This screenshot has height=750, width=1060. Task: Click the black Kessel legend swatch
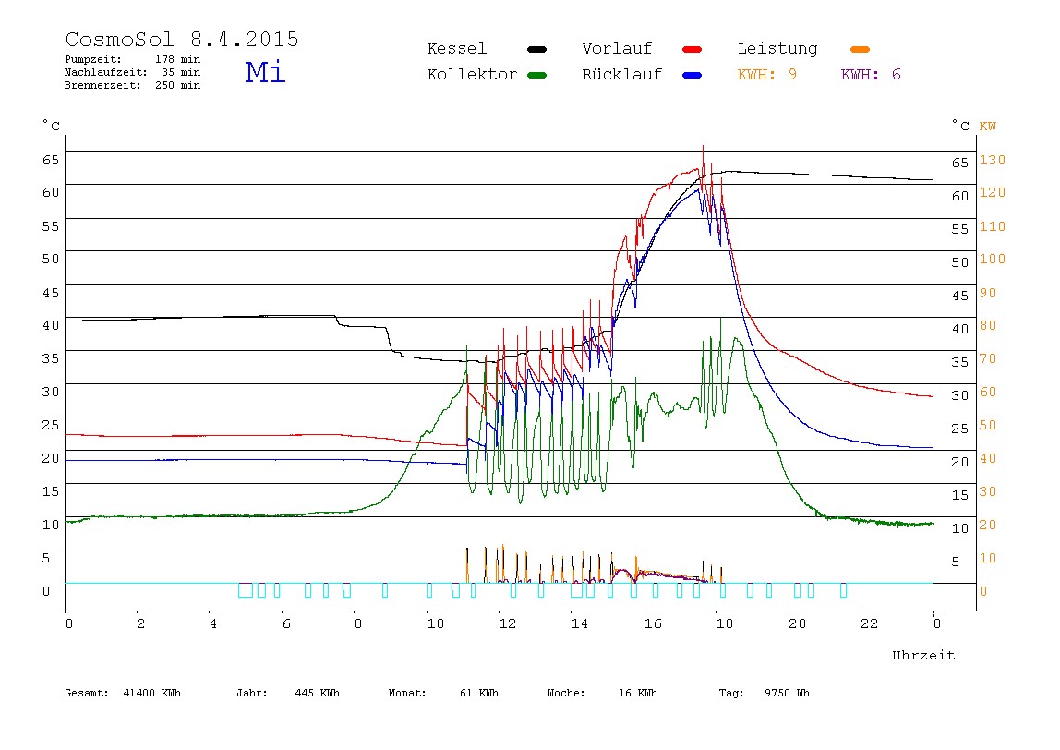[x=536, y=49]
